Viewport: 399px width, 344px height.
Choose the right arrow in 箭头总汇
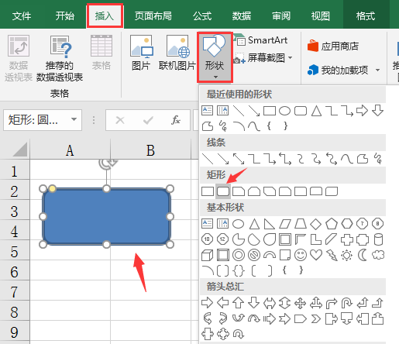(207, 303)
